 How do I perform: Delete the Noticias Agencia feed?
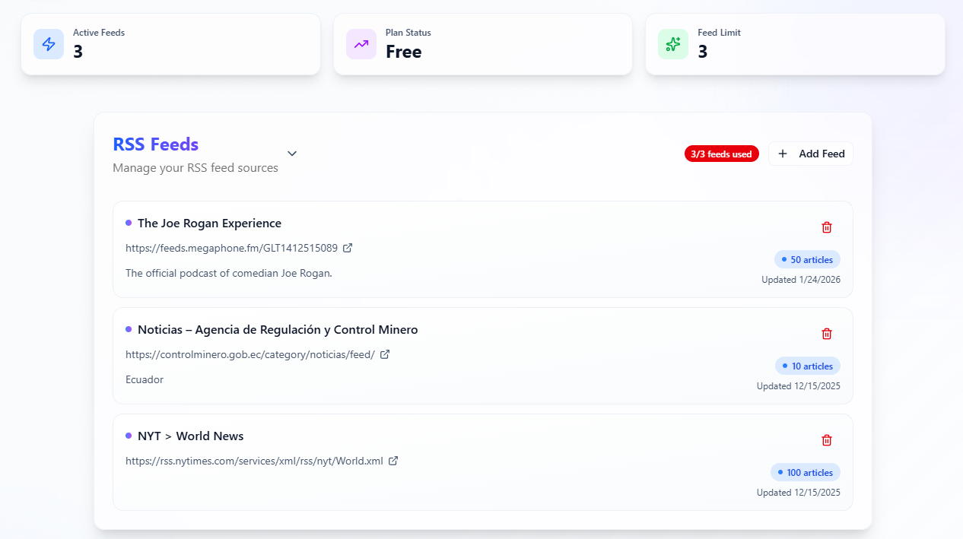click(827, 334)
